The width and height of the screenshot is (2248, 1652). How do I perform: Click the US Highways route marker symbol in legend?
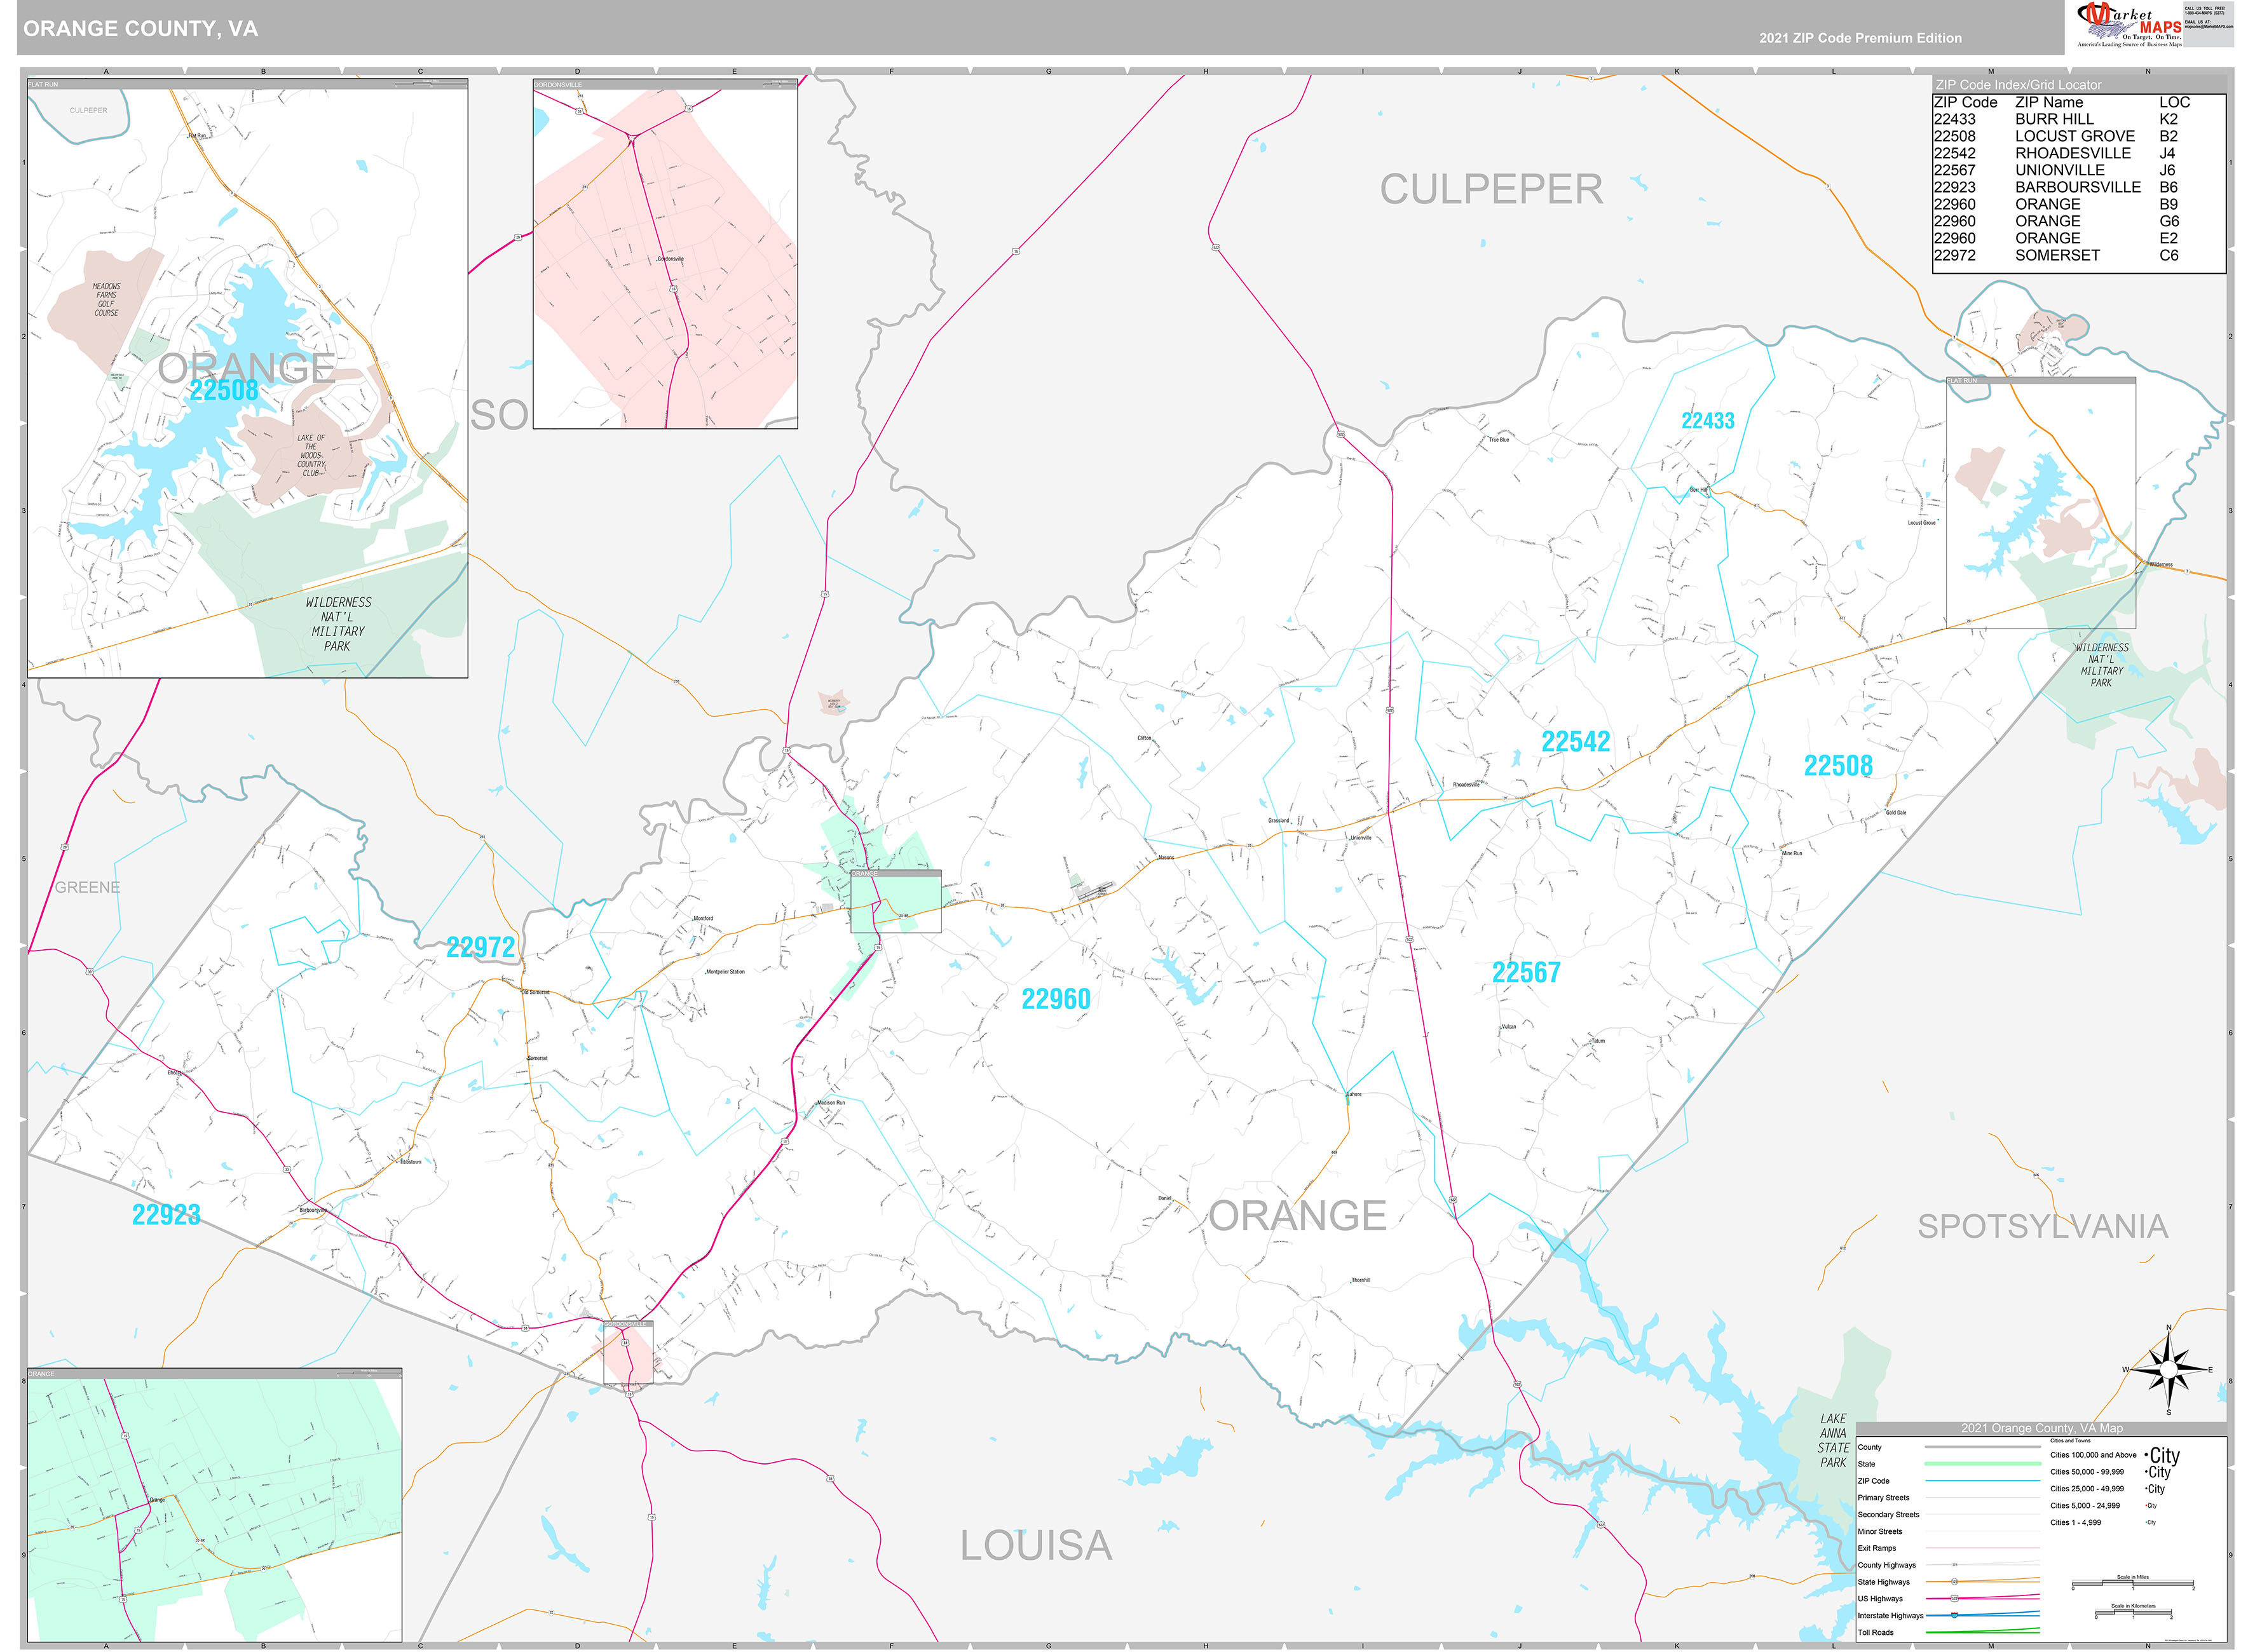(1955, 1598)
